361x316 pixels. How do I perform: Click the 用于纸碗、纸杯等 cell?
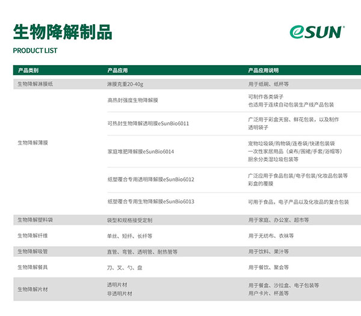(x=268, y=84)
